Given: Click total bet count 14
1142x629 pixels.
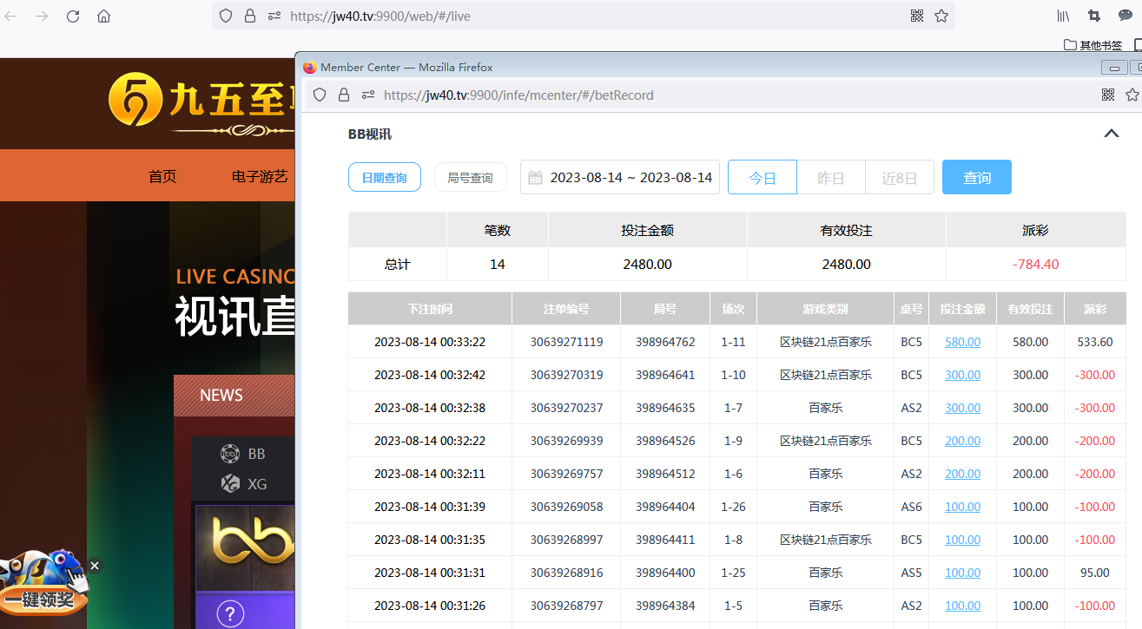Looking at the screenshot, I should point(497,264).
